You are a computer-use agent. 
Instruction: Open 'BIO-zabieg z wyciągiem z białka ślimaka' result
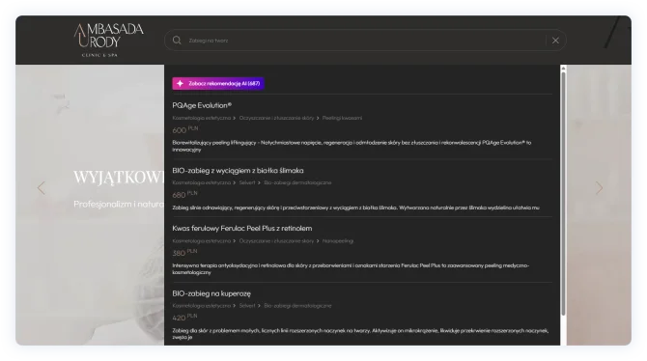[238, 171]
